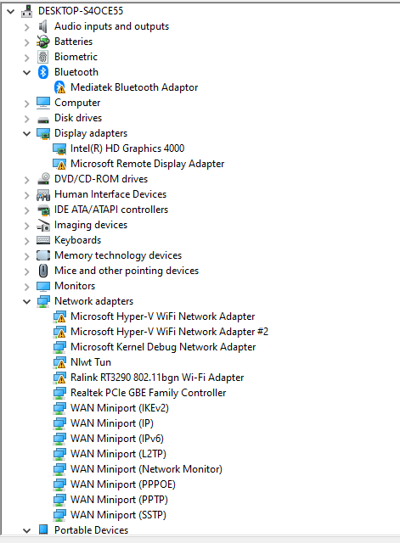The width and height of the screenshot is (400, 543).
Task: Collapse the Portable Devices category
Action: tap(26, 530)
